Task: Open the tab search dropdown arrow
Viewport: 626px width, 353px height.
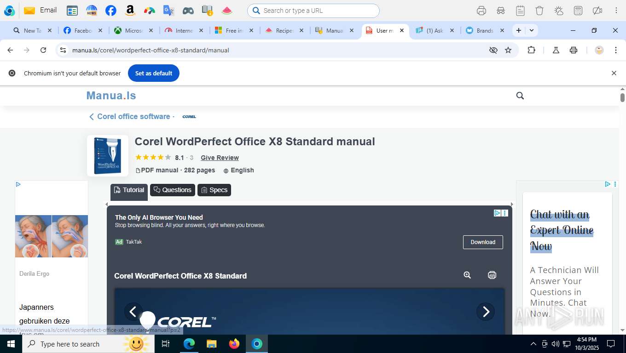Action: pyautogui.click(x=532, y=30)
